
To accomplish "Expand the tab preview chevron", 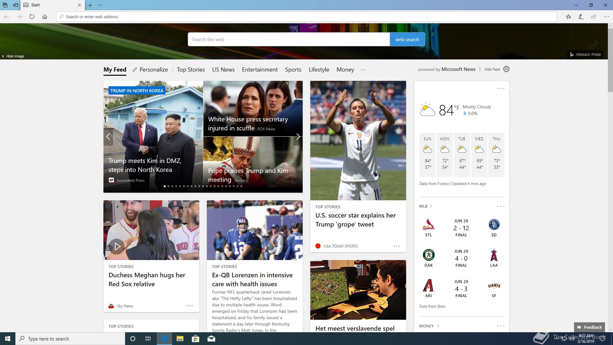I will (x=100, y=5).
